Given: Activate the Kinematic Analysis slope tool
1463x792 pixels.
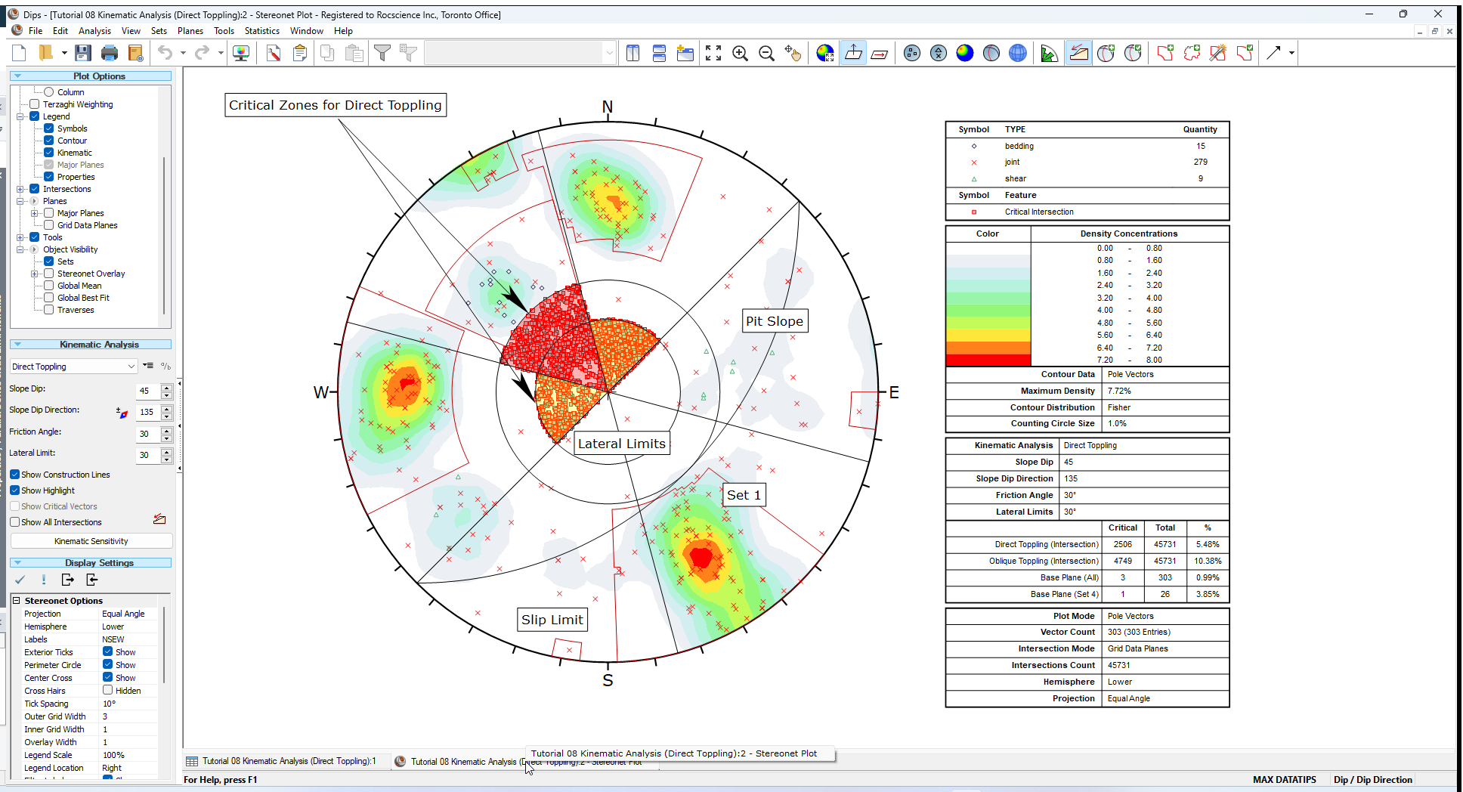Looking at the screenshot, I should point(1078,53).
